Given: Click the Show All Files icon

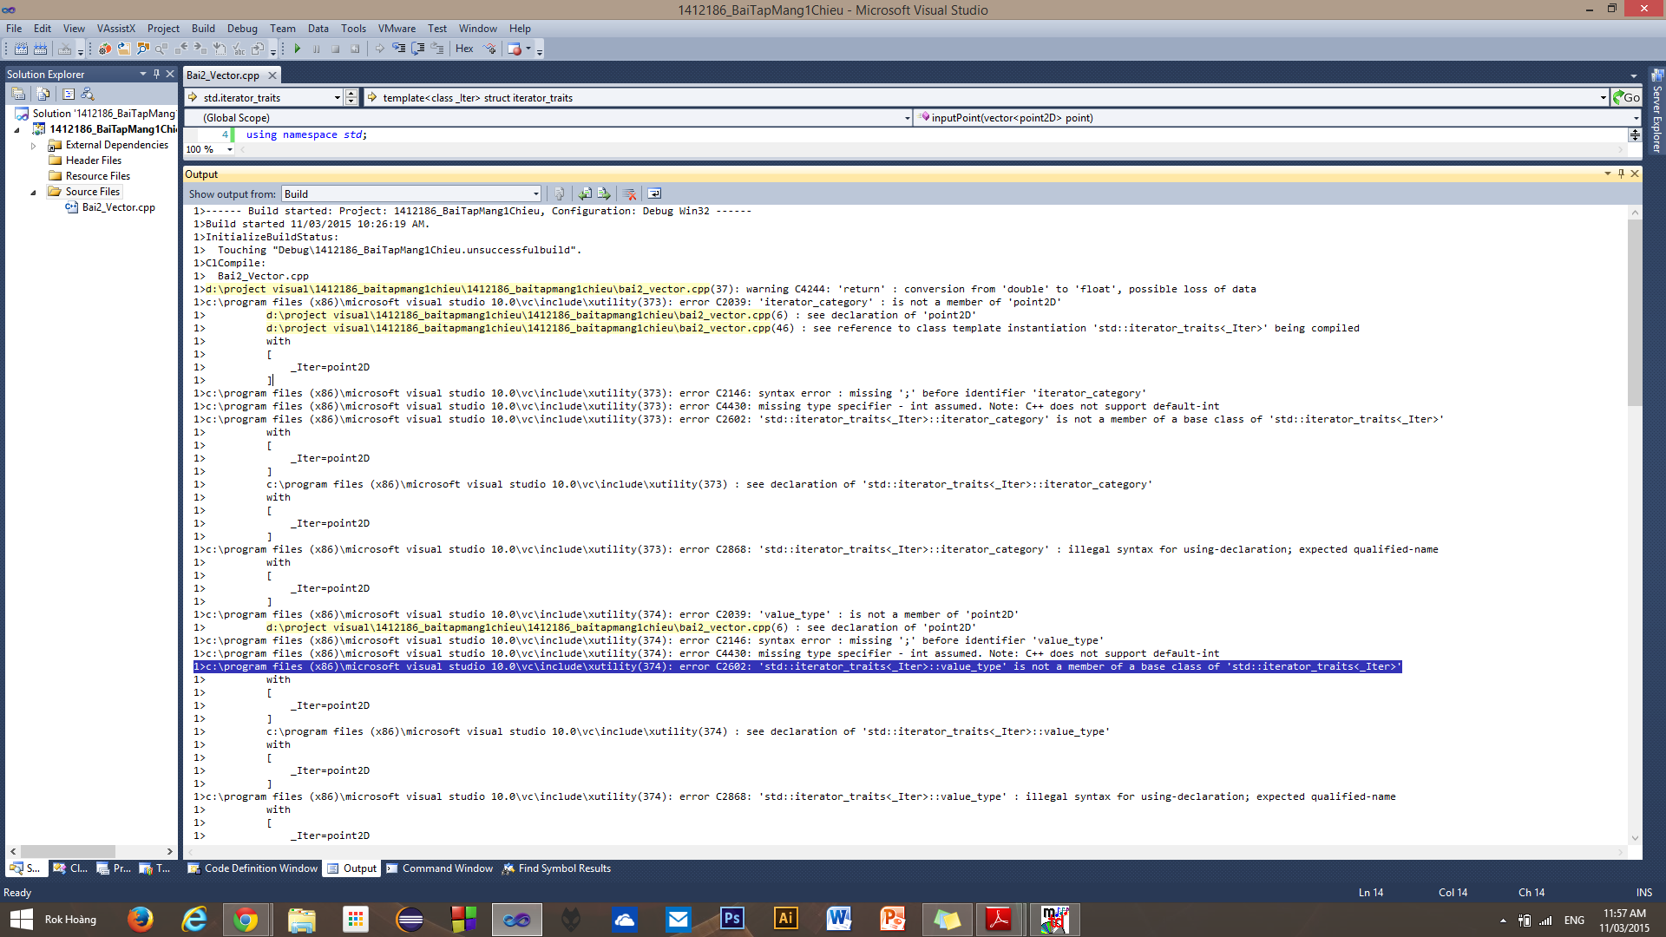Looking at the screenshot, I should click(43, 94).
